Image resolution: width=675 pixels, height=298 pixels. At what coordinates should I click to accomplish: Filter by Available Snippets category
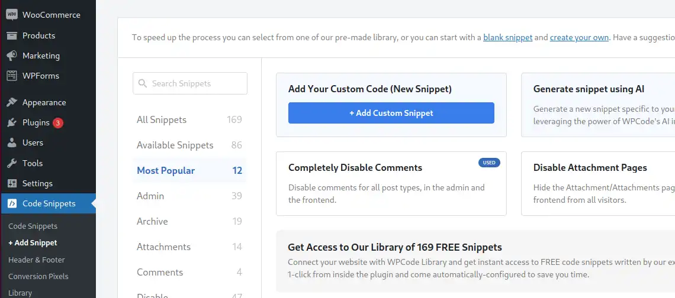(x=189, y=145)
